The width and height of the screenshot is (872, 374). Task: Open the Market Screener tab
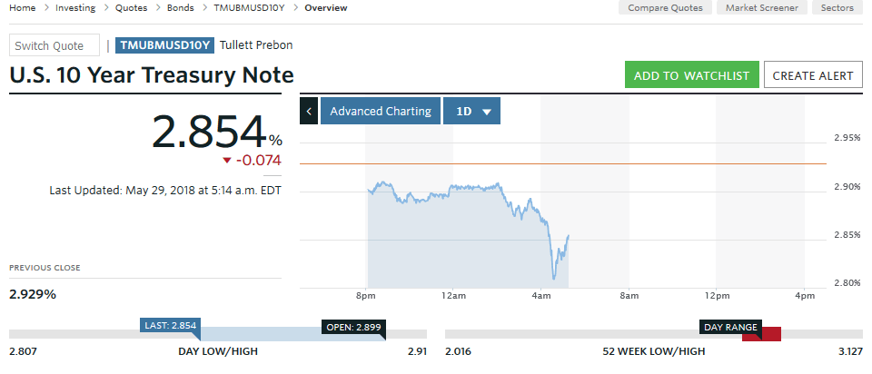coord(762,8)
